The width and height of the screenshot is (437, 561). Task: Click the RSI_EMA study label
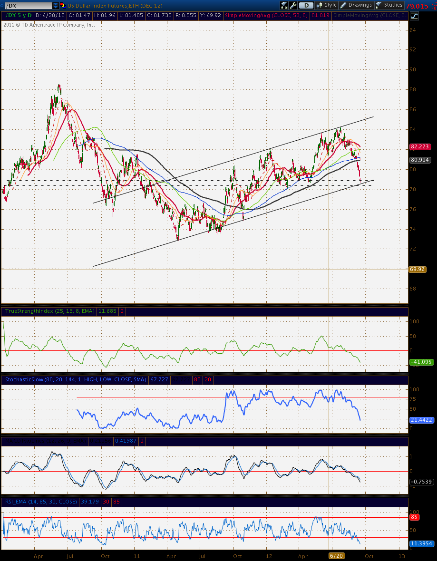click(41, 502)
